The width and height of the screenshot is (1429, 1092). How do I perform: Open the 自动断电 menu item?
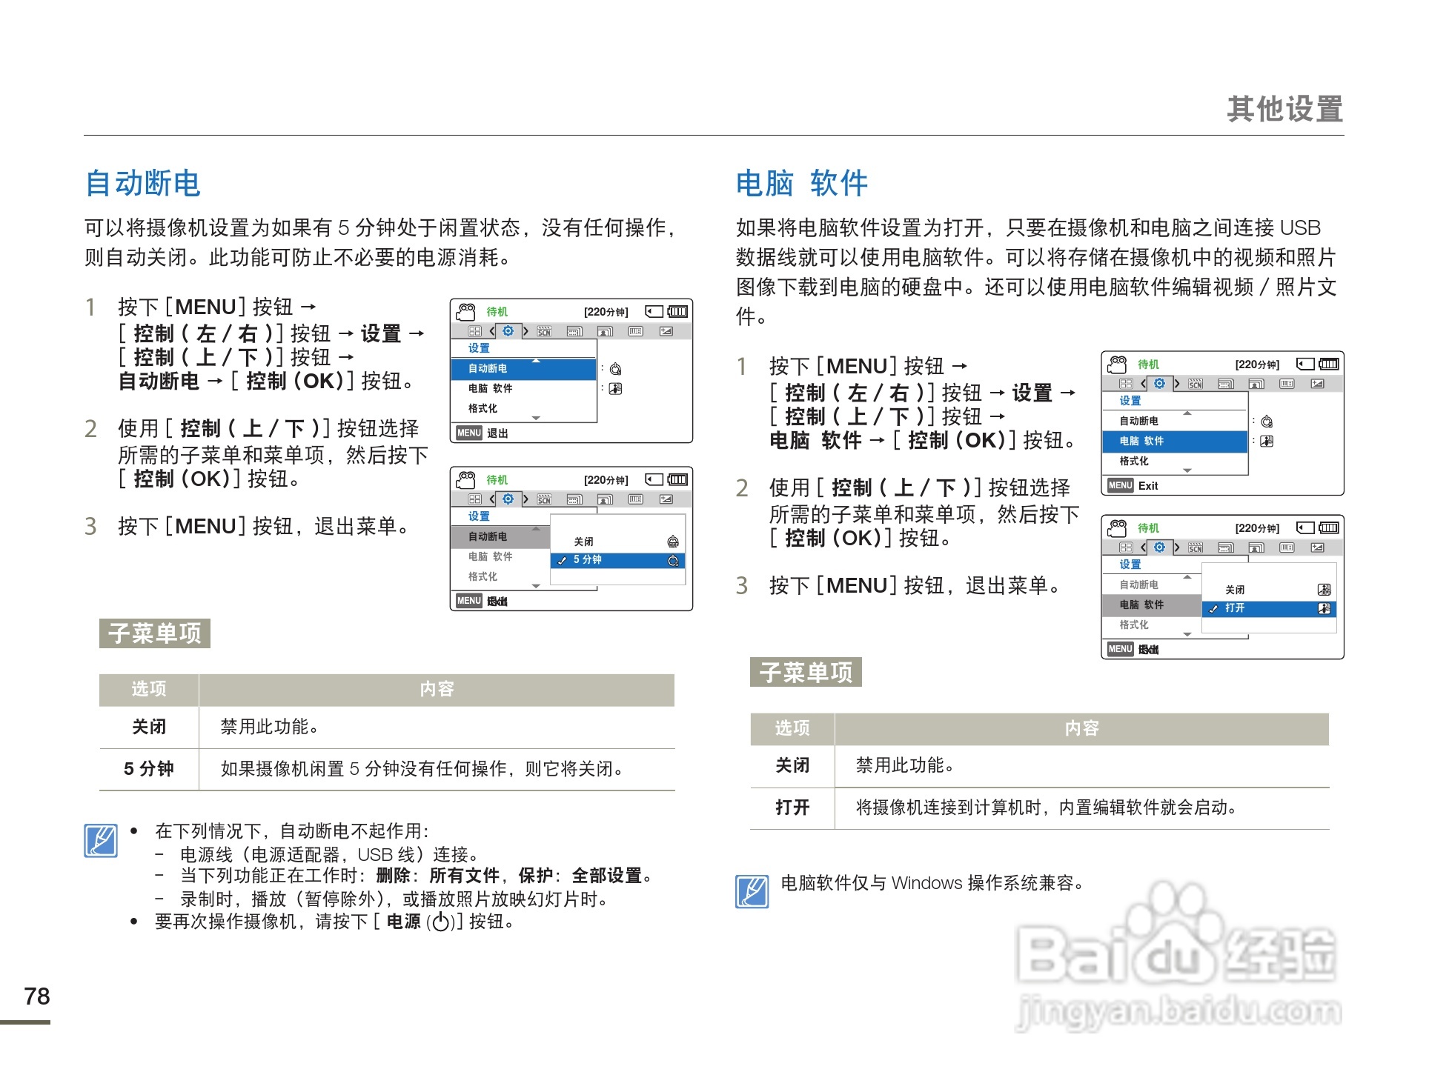(x=488, y=370)
